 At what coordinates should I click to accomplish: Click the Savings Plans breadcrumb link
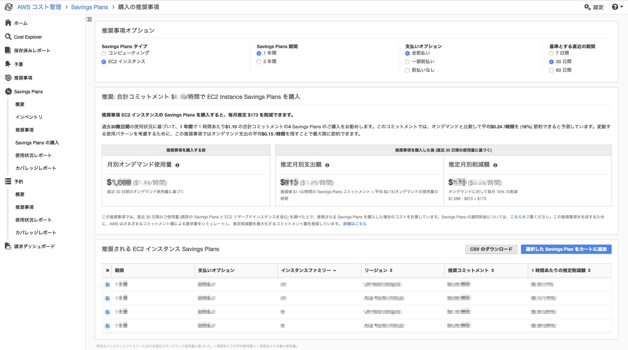coord(89,7)
